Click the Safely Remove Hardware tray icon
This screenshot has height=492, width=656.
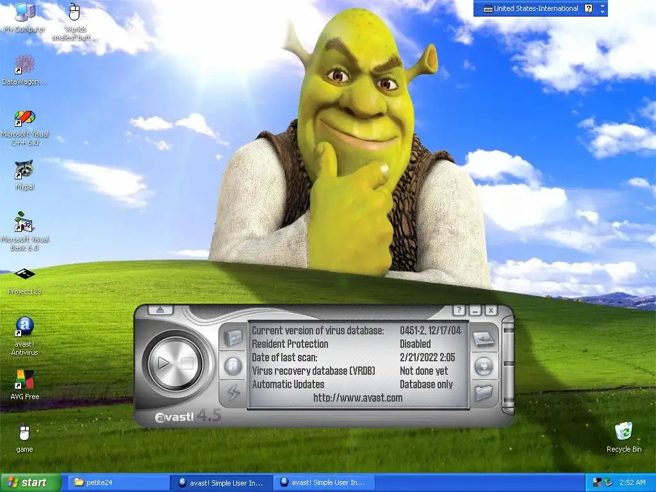pyautogui.click(x=608, y=482)
